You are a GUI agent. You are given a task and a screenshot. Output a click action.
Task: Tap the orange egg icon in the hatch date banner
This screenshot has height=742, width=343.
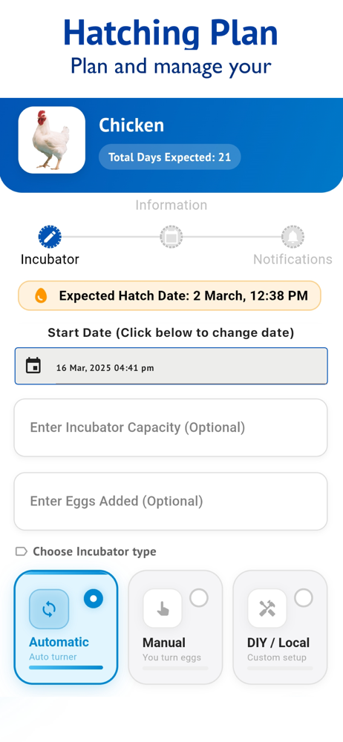[x=42, y=296]
